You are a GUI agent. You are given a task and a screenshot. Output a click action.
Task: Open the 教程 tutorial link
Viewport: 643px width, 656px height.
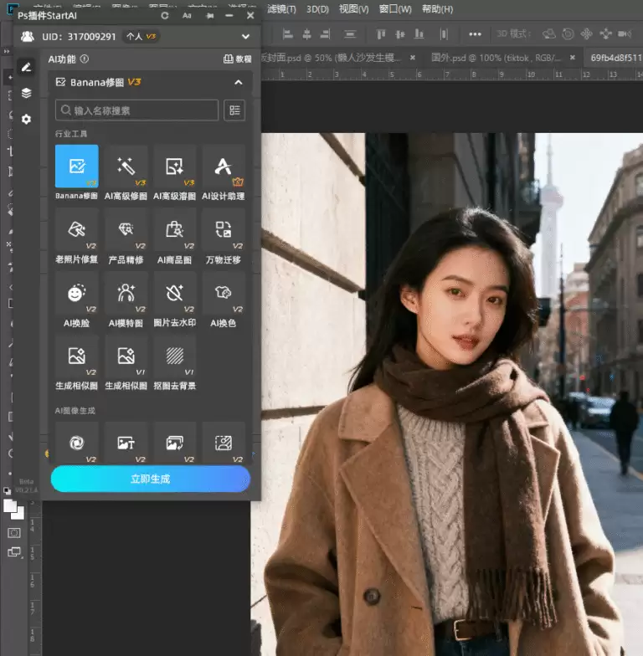(238, 59)
